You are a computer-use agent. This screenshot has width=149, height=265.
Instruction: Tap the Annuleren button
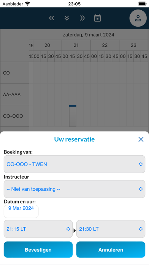tap(111, 250)
